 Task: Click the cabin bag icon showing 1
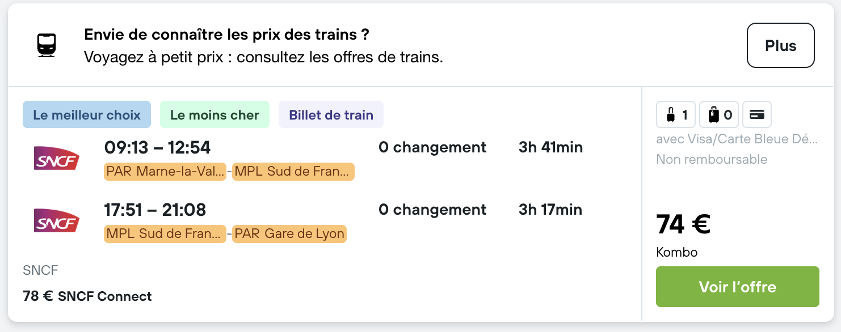[676, 115]
